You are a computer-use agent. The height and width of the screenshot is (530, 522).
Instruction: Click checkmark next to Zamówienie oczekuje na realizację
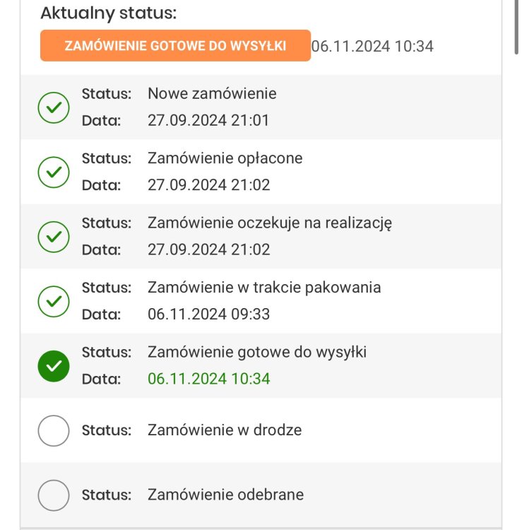[x=53, y=236]
